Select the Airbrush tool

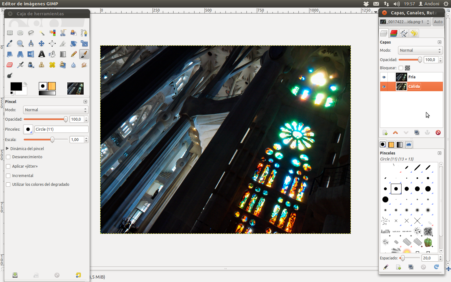[20, 65]
